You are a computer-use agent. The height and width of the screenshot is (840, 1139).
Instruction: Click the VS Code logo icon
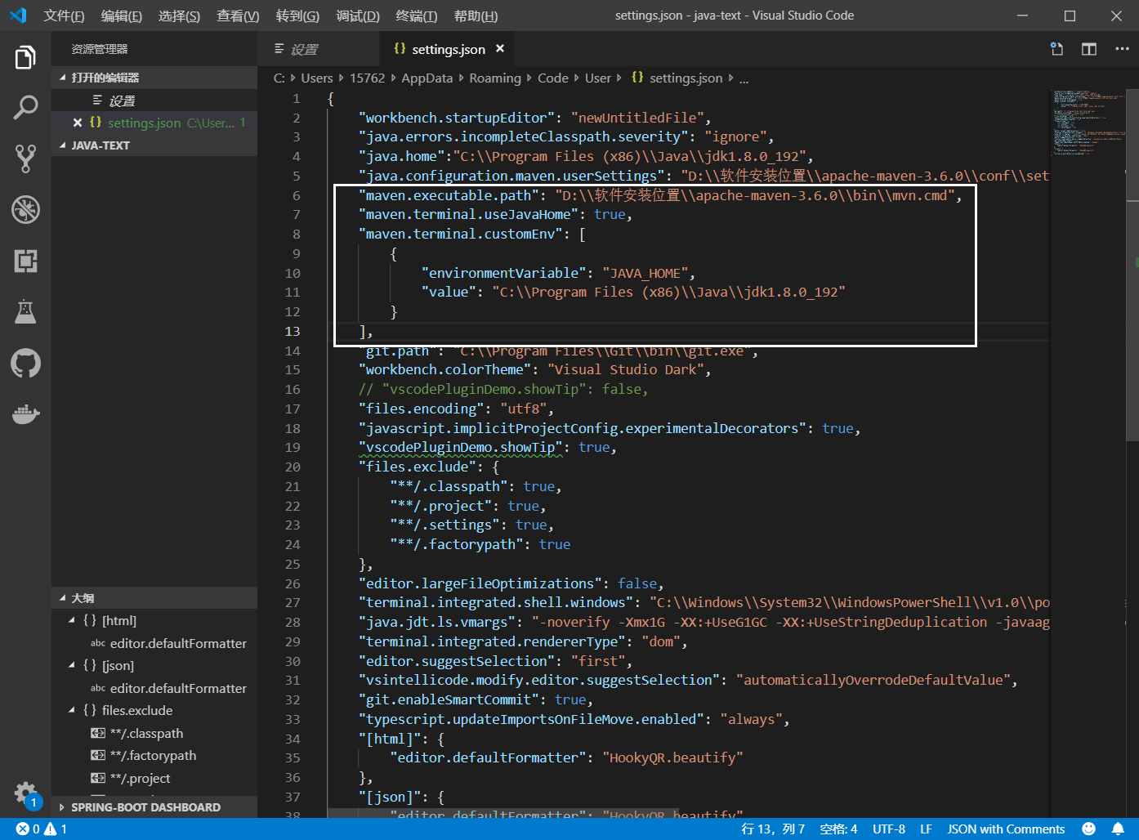[x=18, y=16]
